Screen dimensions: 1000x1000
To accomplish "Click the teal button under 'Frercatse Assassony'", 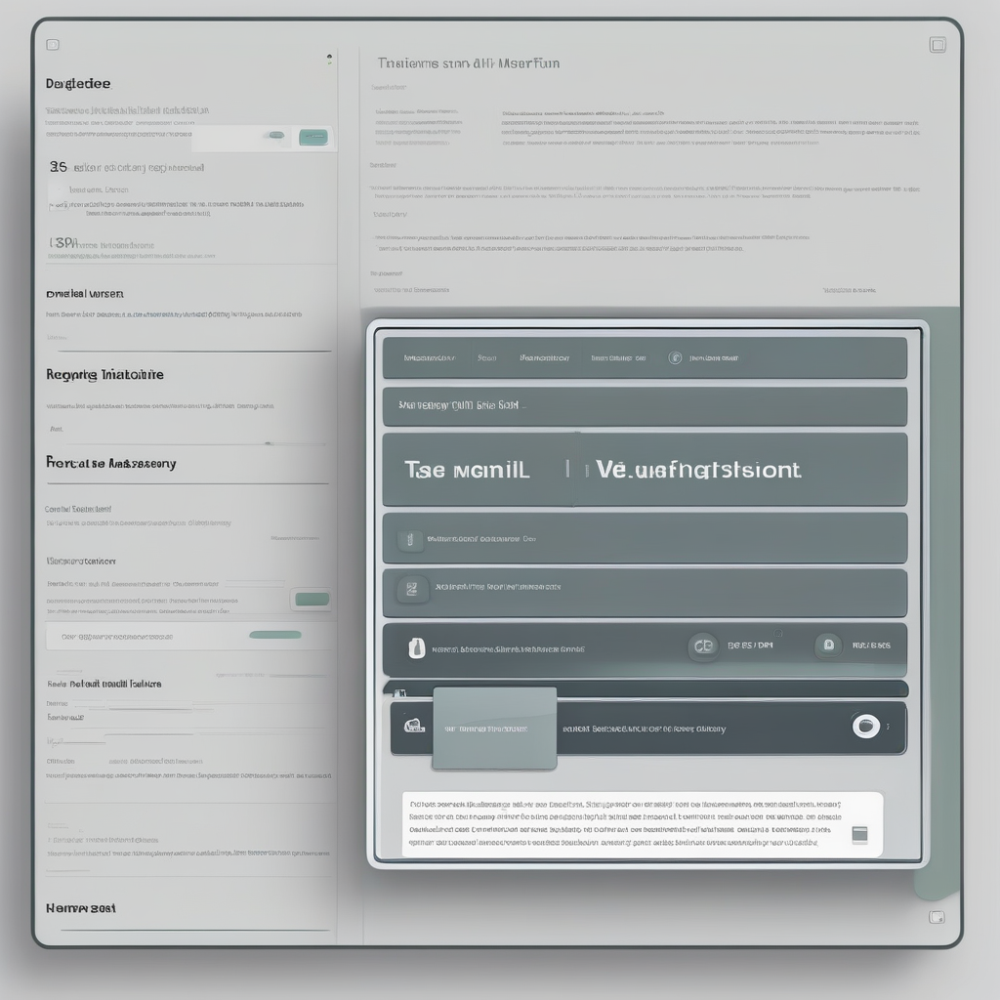I will click(311, 598).
